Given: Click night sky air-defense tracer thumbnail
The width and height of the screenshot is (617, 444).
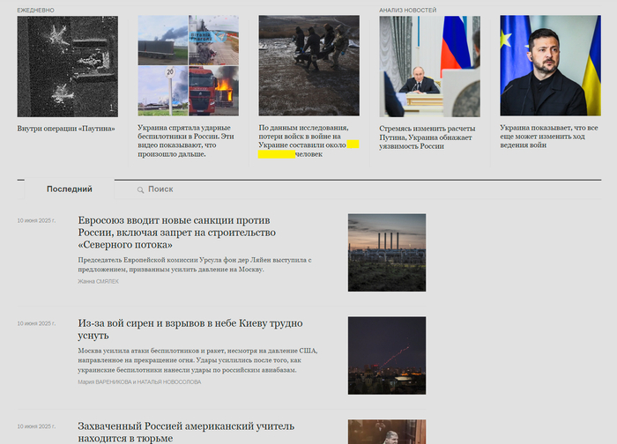Looking at the screenshot, I should pyautogui.click(x=386, y=355).
